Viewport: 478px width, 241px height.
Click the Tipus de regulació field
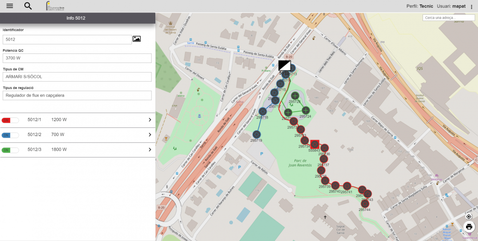point(77,95)
